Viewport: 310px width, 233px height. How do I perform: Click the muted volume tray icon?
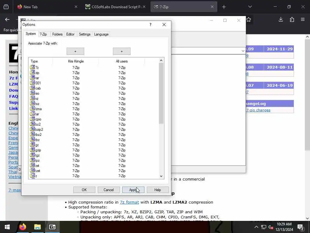coord(271,227)
